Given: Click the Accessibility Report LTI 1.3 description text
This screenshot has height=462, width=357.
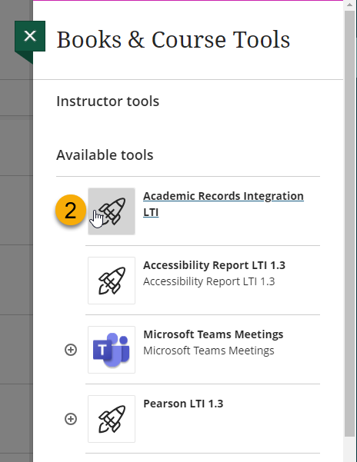Looking at the screenshot, I should click(x=209, y=281).
